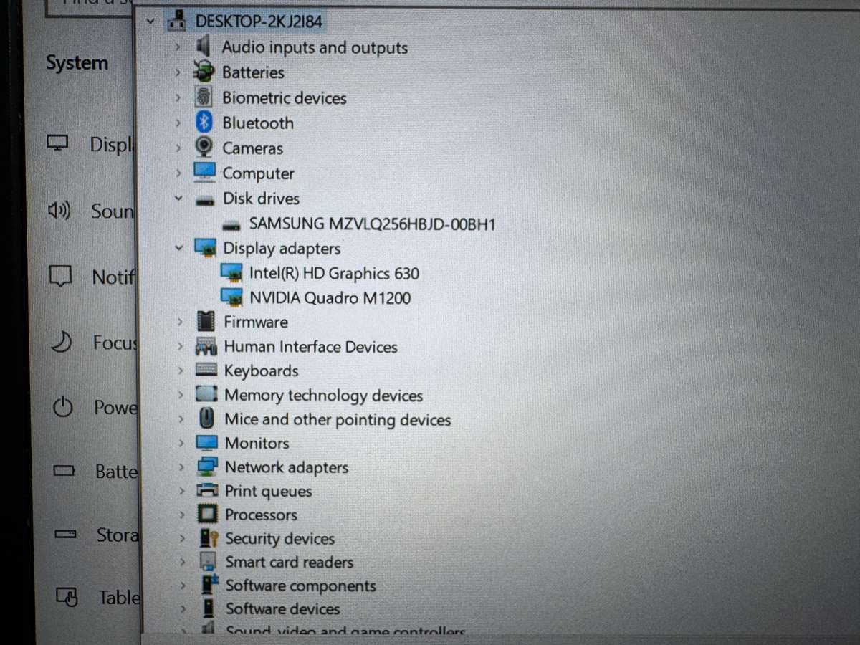The height and width of the screenshot is (645, 860).
Task: Click the Print queues icon
Action: 206,491
